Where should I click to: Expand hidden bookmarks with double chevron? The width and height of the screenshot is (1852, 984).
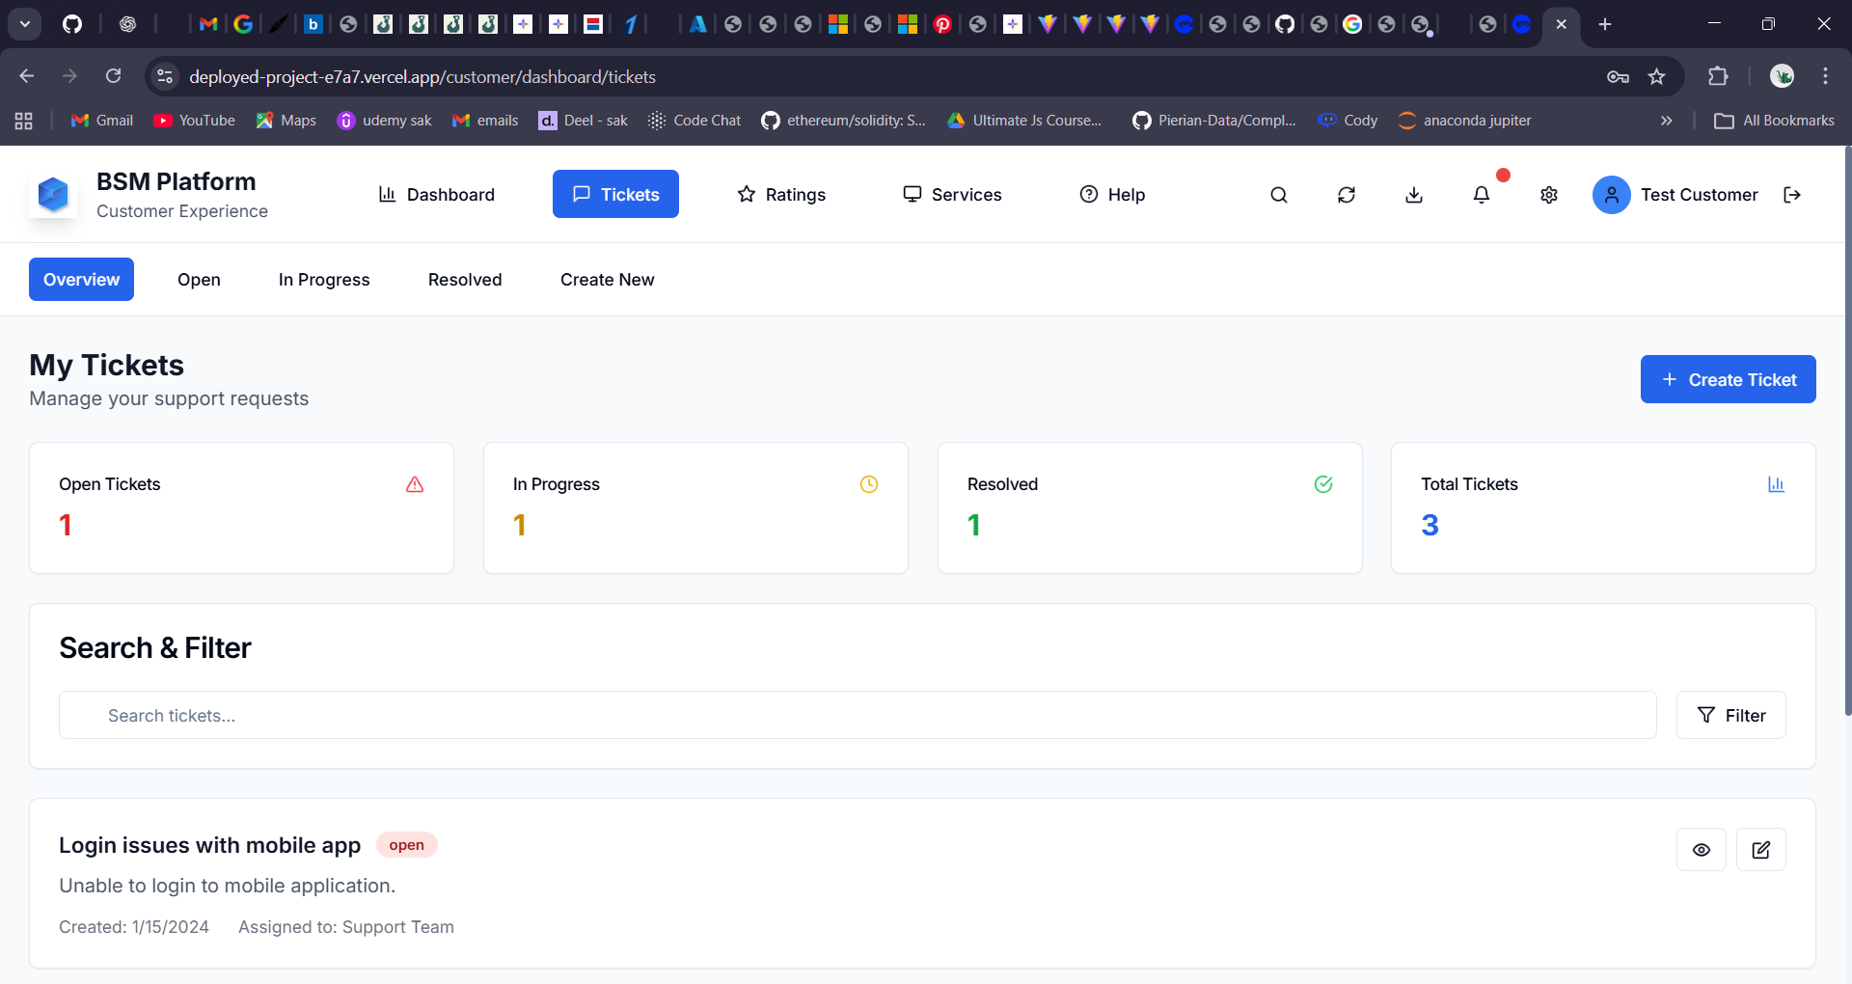[x=1666, y=121]
